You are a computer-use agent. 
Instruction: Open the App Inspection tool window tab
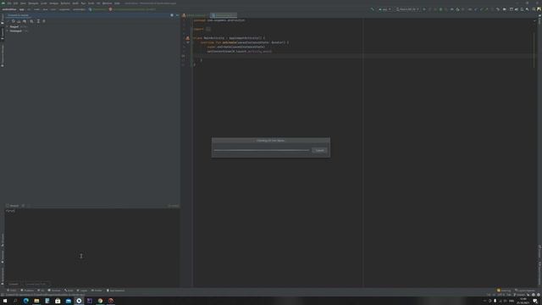coord(116,291)
